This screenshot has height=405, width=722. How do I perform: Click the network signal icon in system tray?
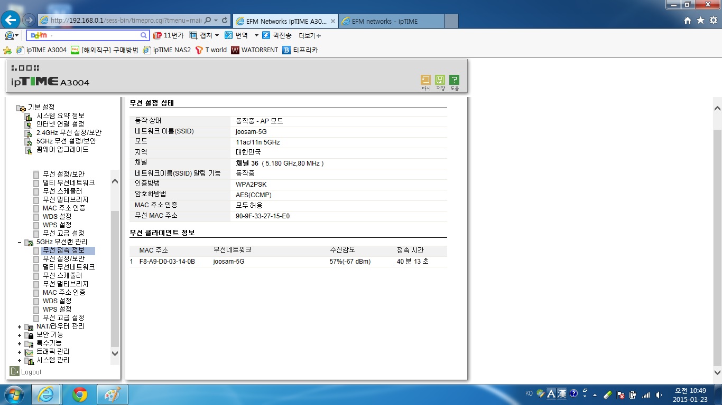point(645,394)
